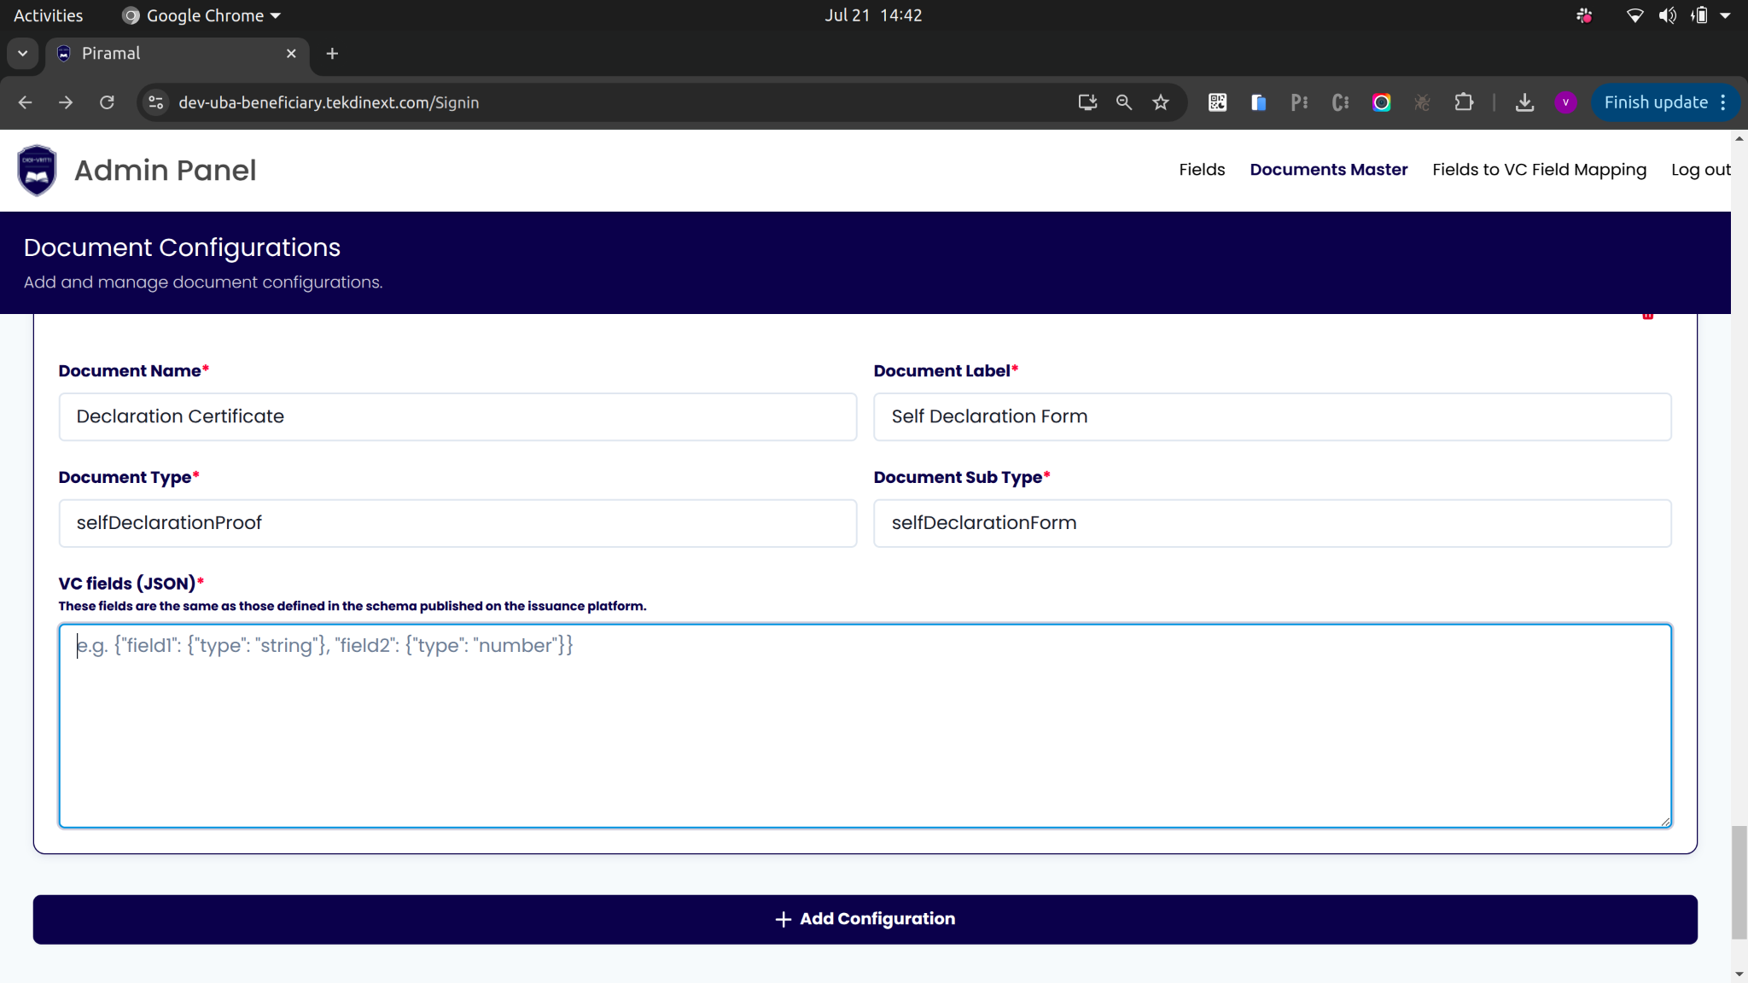Open the Google Chrome app menu dropdown
The width and height of the screenshot is (1748, 983).
coord(201,15)
